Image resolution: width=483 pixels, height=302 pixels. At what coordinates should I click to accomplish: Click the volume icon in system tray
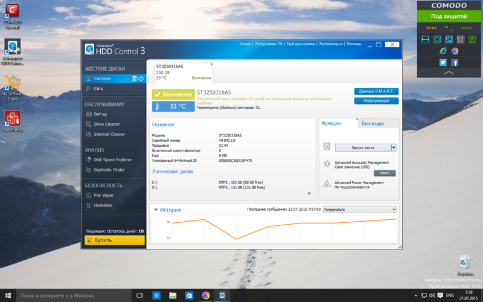tap(432, 295)
